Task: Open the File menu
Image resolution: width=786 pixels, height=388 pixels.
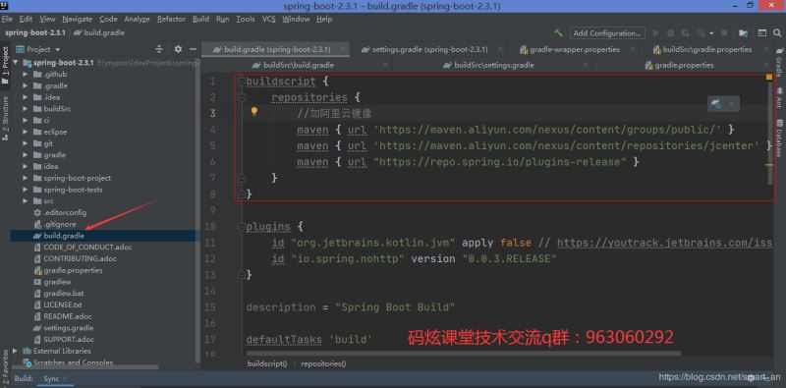Action: pyautogui.click(x=7, y=19)
